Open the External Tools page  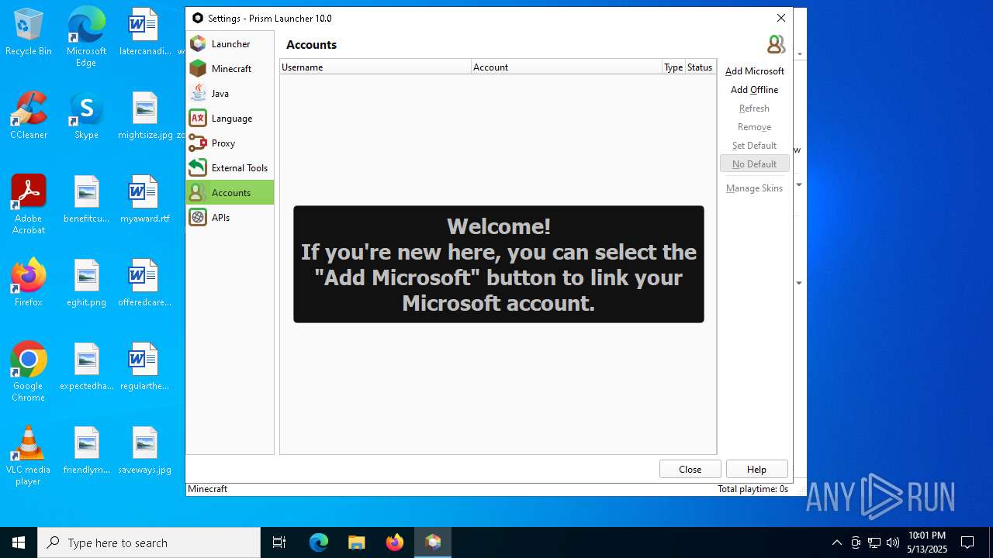230,167
